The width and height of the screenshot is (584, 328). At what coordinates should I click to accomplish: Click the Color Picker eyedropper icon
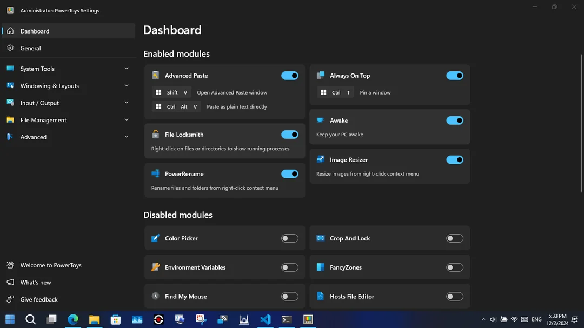coord(155,238)
